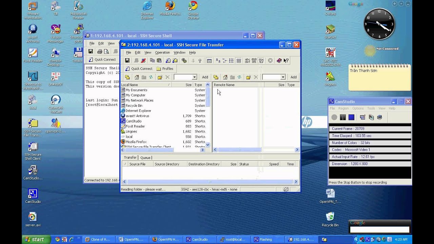Create a new folder in local pane
The width and height of the screenshot is (434, 244).
(160, 77)
